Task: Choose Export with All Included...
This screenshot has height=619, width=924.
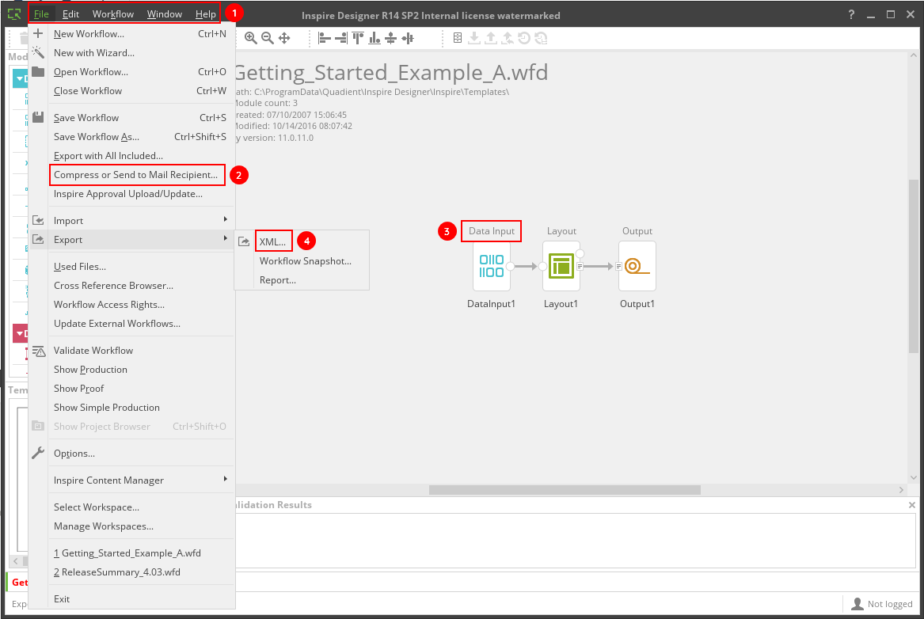Action: pos(132,155)
